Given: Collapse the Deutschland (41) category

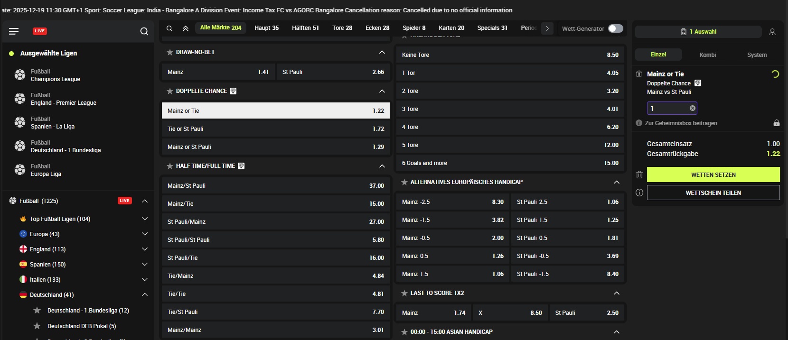Looking at the screenshot, I should click(x=145, y=295).
